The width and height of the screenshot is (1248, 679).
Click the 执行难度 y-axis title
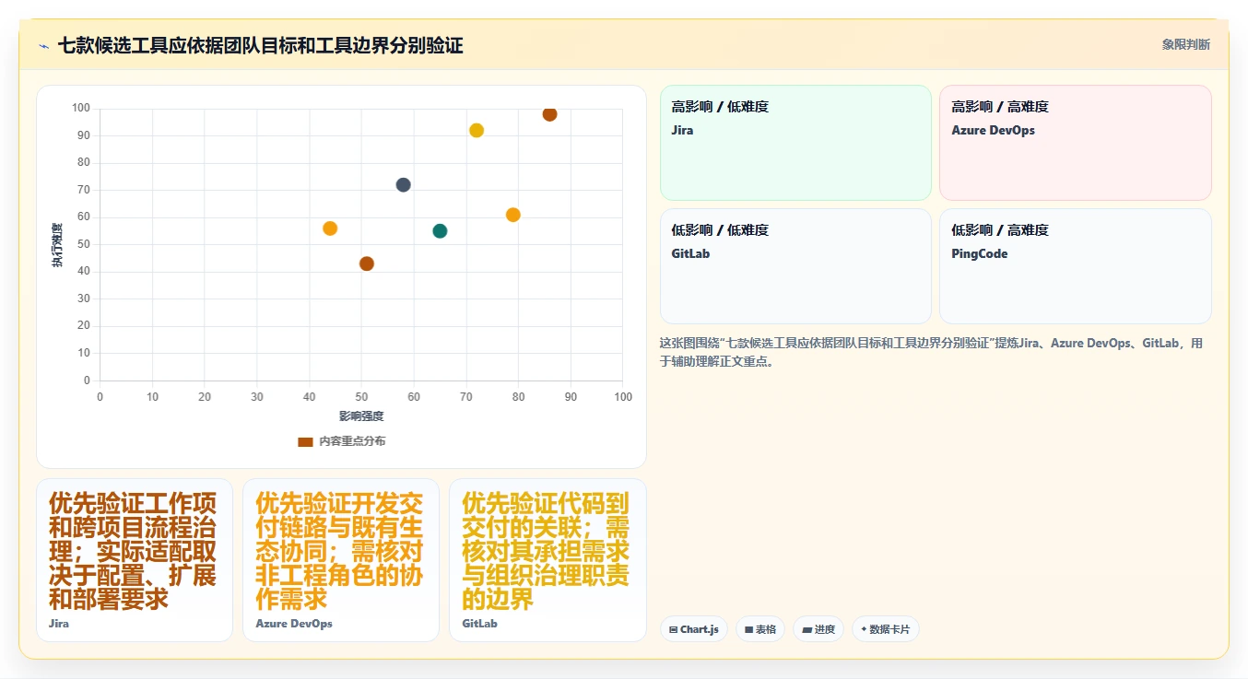tap(57, 245)
